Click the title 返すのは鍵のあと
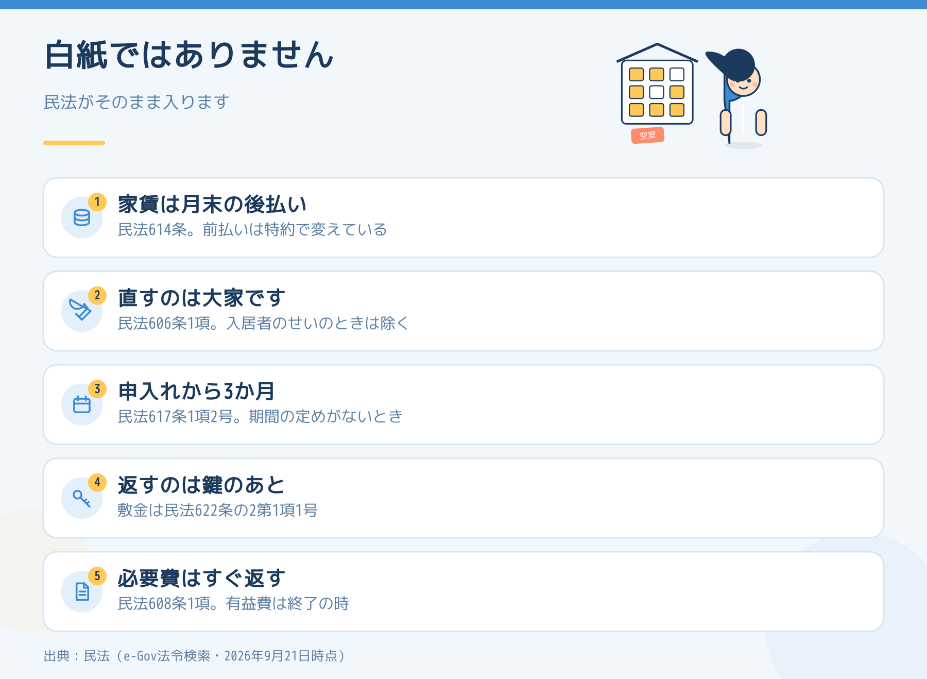Screen dimensions: 927x679 [201, 485]
